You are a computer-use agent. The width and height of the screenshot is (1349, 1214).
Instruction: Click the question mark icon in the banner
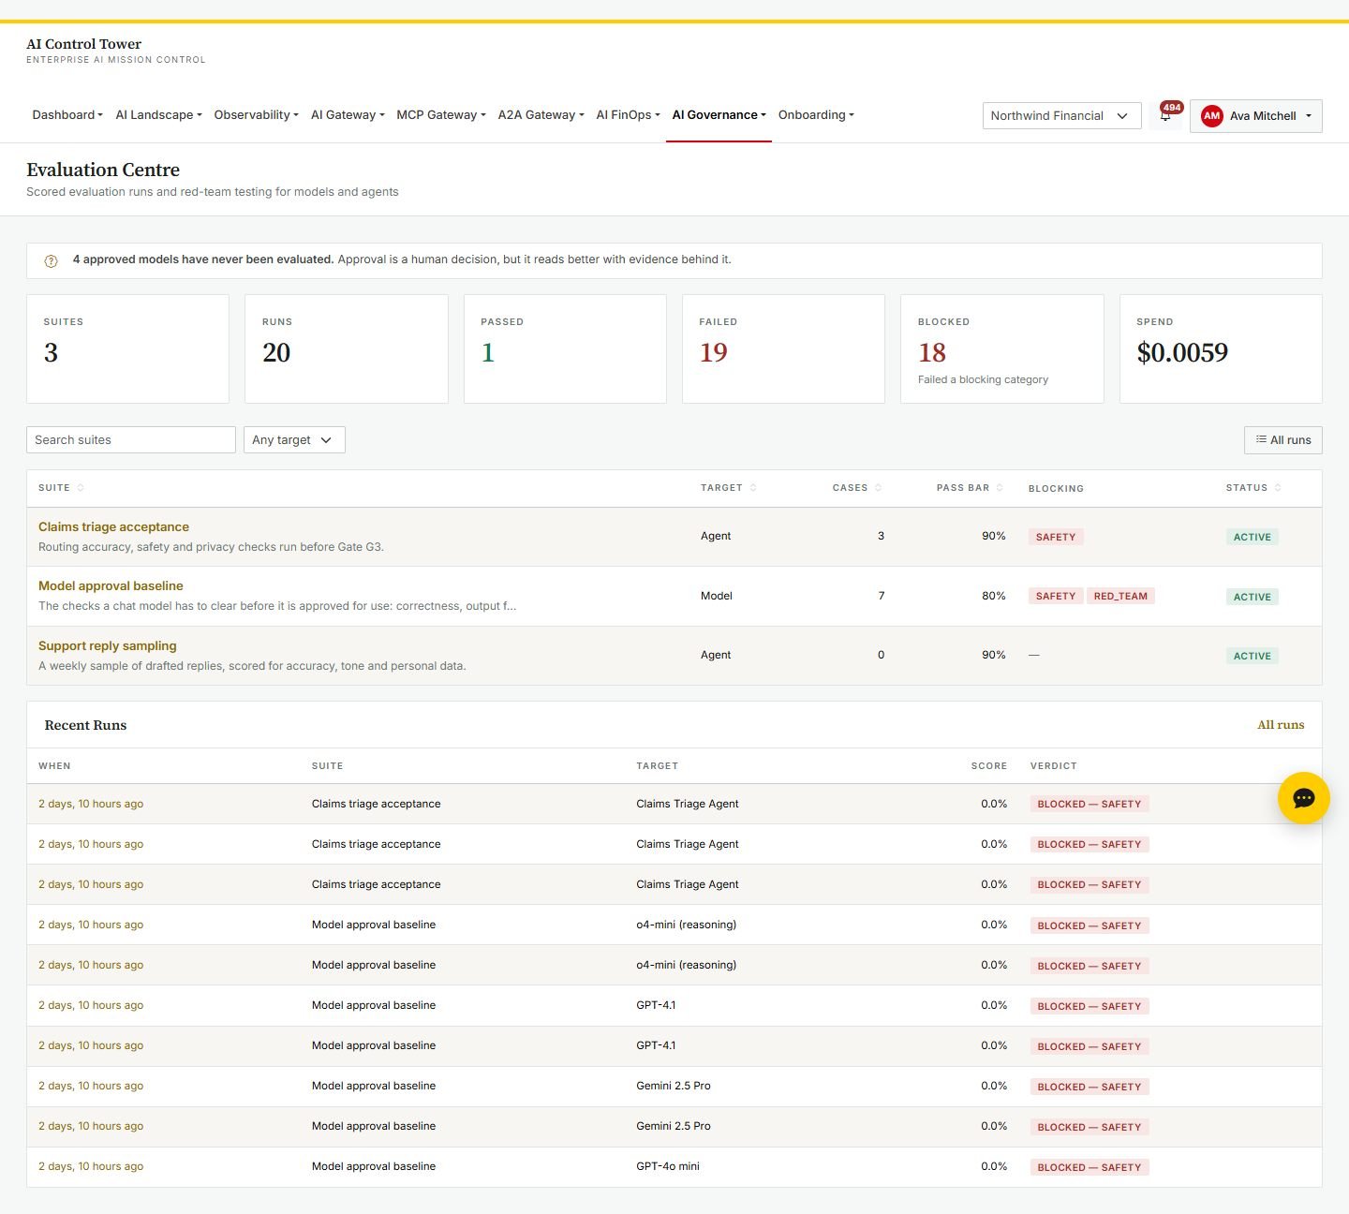tap(52, 260)
